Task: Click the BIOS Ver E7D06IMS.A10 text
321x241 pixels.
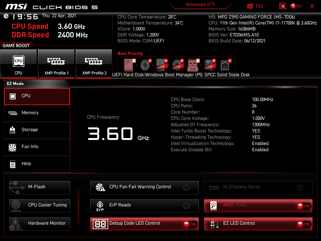Action: tap(234, 35)
